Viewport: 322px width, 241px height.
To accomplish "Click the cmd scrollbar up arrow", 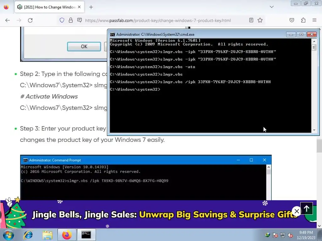I will coord(314,41).
